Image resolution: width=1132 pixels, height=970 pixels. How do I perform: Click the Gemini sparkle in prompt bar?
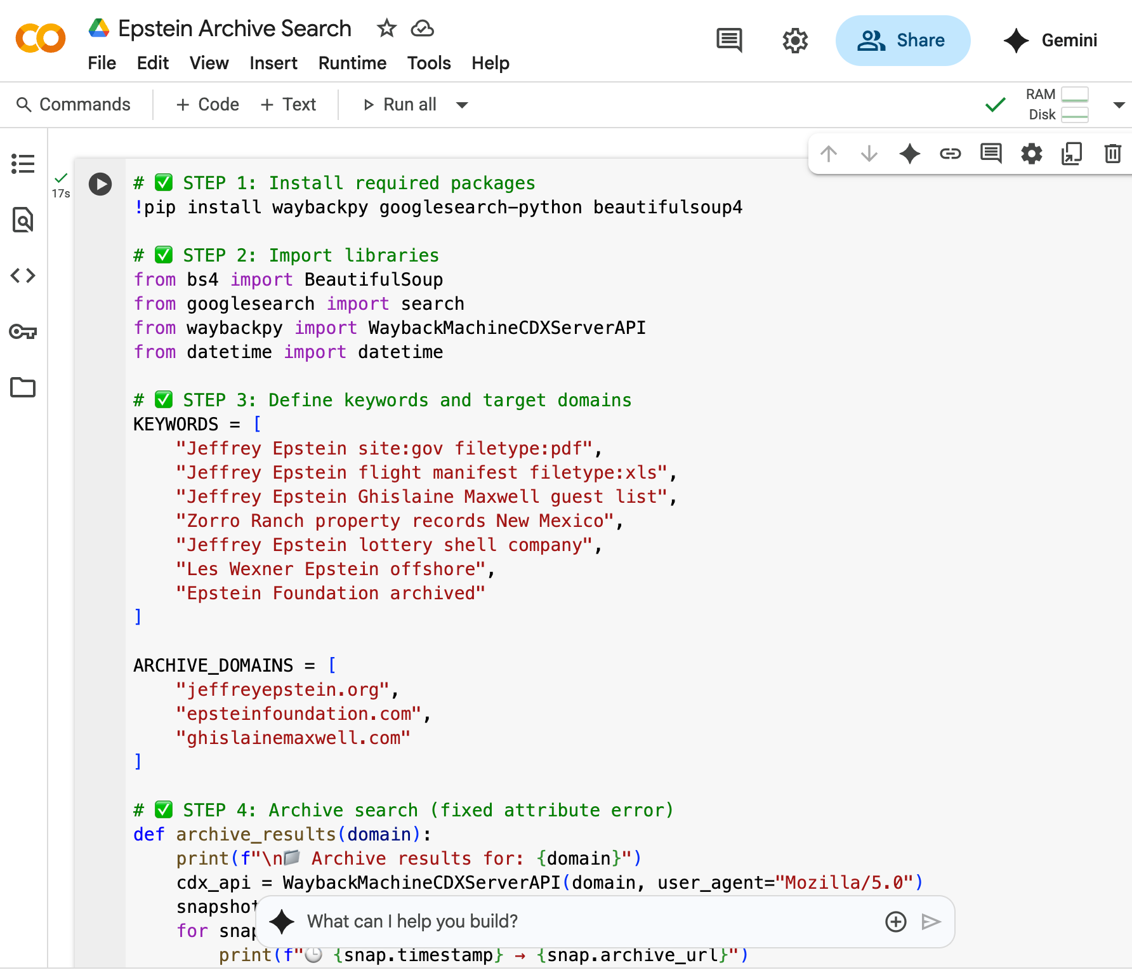(x=282, y=922)
